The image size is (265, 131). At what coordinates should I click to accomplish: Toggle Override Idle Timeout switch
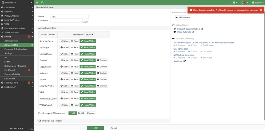[40, 121]
